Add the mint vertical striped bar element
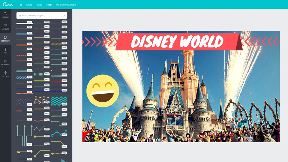The width and height of the screenshot is (288, 162). pos(42,74)
